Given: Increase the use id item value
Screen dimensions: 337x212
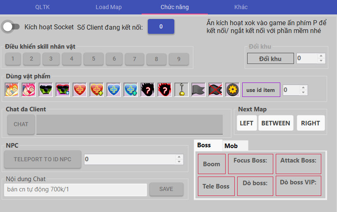Looking at the screenshot, I should [303, 87].
